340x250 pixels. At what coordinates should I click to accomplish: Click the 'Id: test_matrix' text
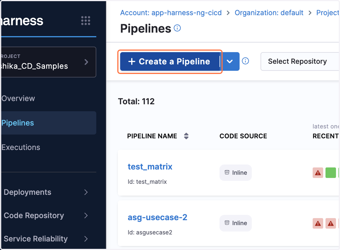pos(147,182)
